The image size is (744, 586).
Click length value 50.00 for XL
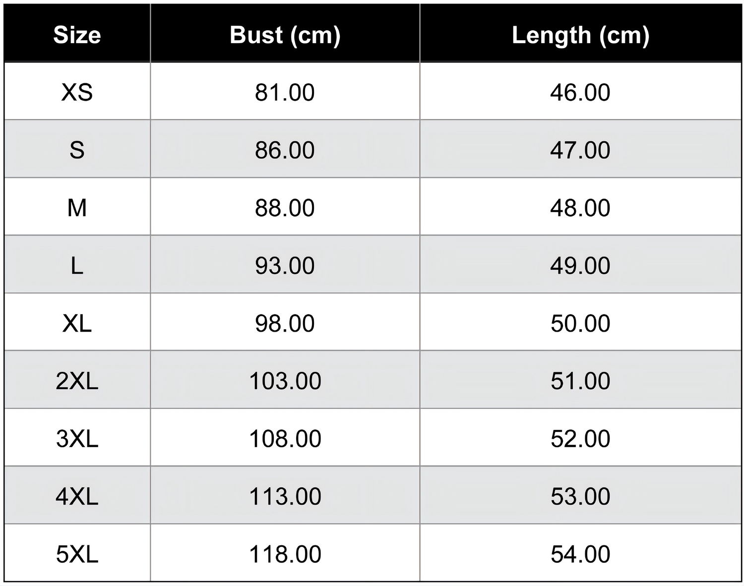click(580, 323)
